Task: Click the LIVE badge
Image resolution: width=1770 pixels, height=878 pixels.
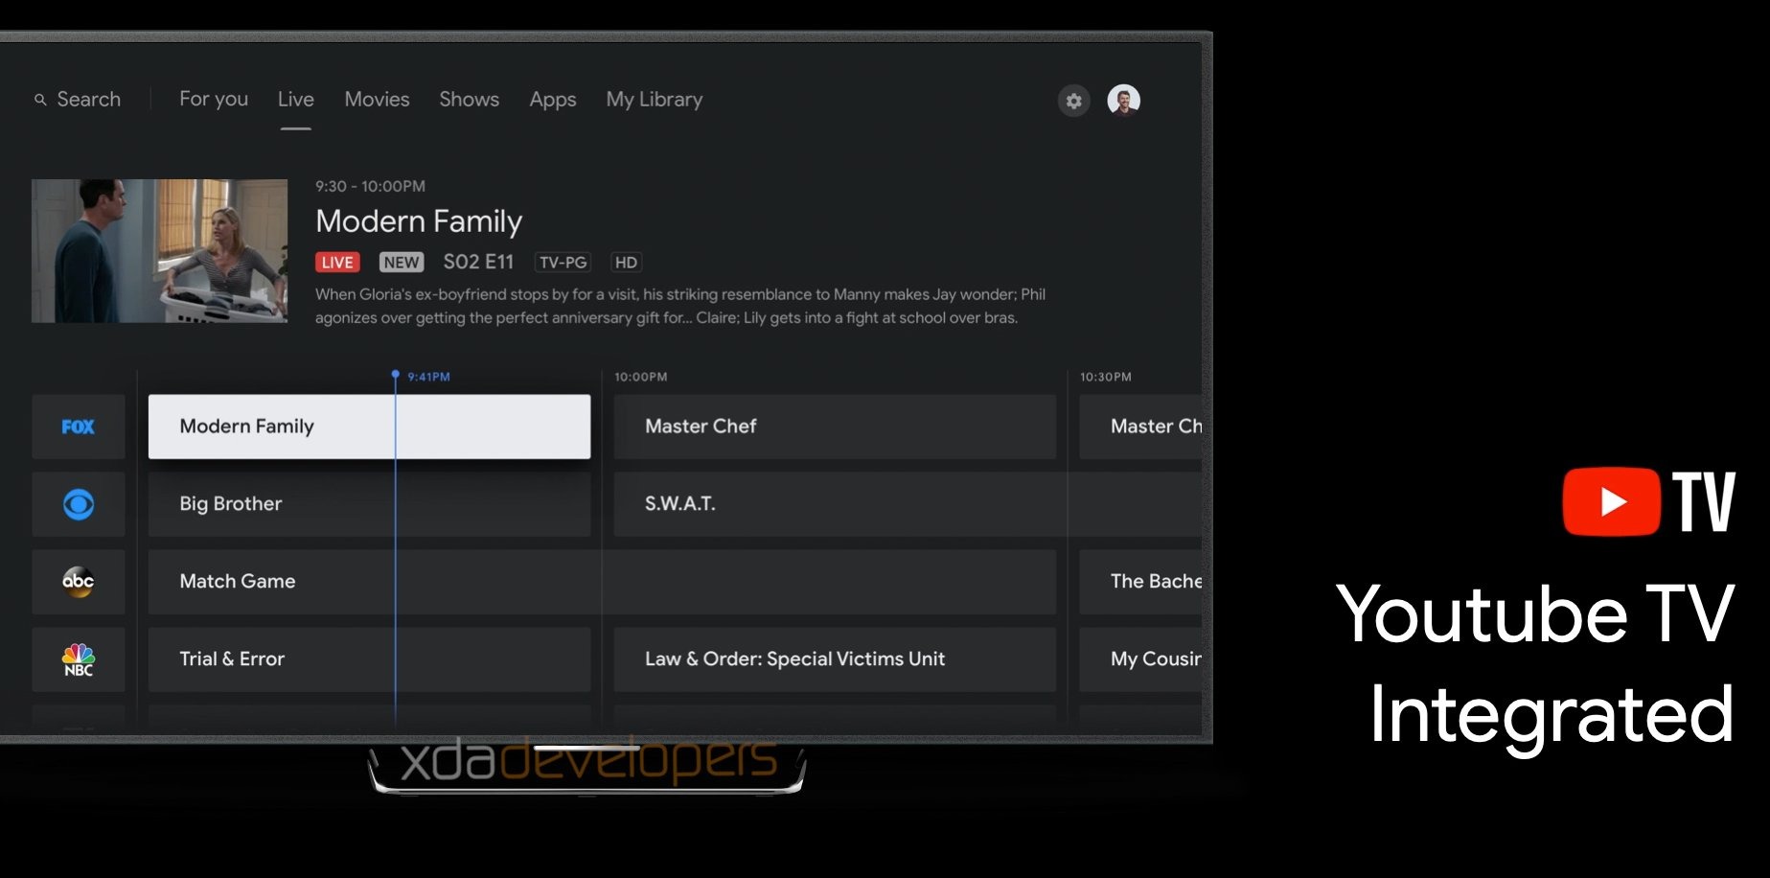Action: pyautogui.click(x=337, y=262)
